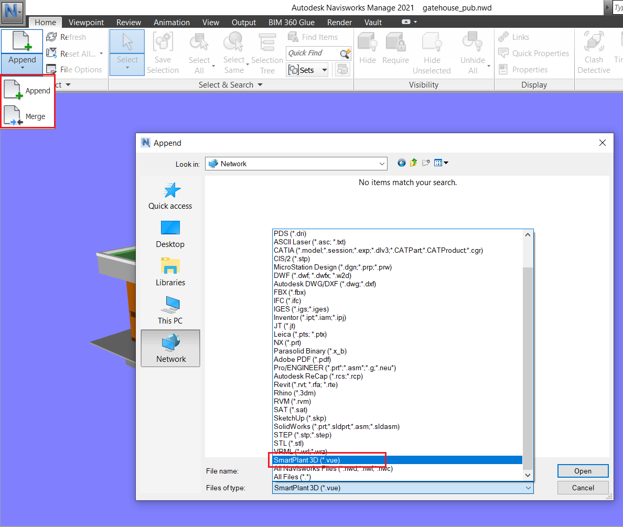Open the Navisworks application menu button
This screenshot has width=623, height=527.
[x=12, y=11]
